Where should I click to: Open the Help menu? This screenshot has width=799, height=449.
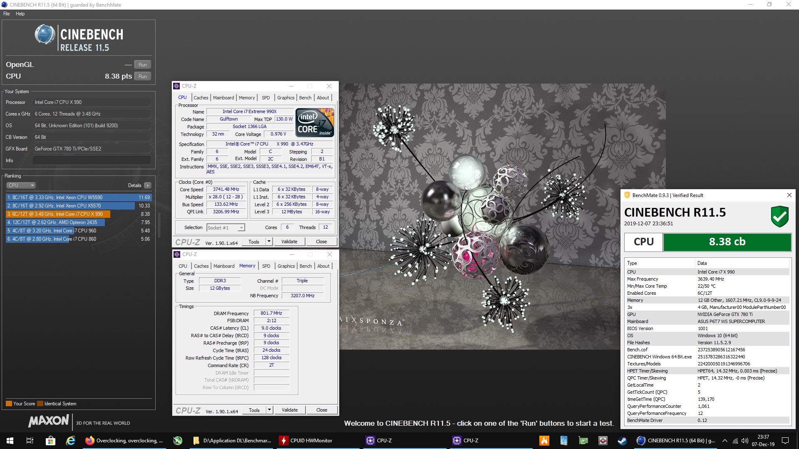click(x=20, y=14)
